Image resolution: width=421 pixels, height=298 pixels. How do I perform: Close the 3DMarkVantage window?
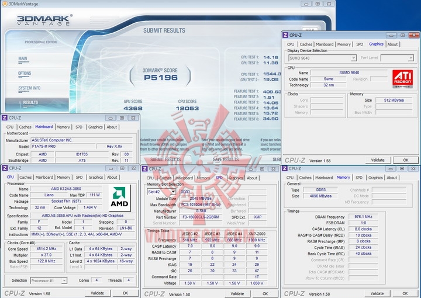tap(329, 4)
